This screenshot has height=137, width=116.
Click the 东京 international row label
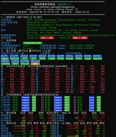[x=56, y=126]
